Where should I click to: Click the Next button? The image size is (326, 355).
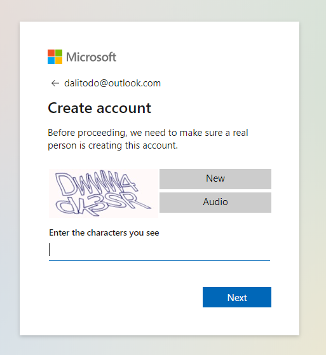tap(237, 297)
